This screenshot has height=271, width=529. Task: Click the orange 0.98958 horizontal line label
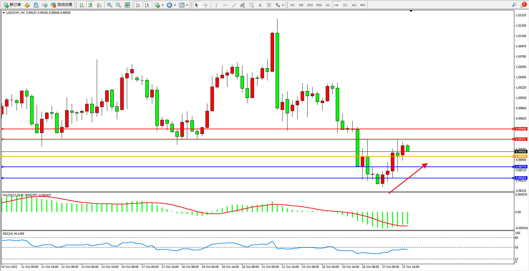pos(521,156)
